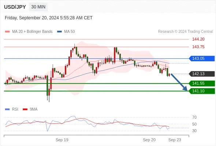Click the MA 20 + Bollinger Bands legend swatch
This screenshot has width=216, height=146.
[7, 32]
